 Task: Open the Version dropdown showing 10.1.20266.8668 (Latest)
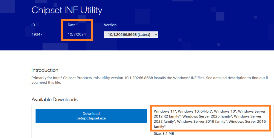click(131, 35)
